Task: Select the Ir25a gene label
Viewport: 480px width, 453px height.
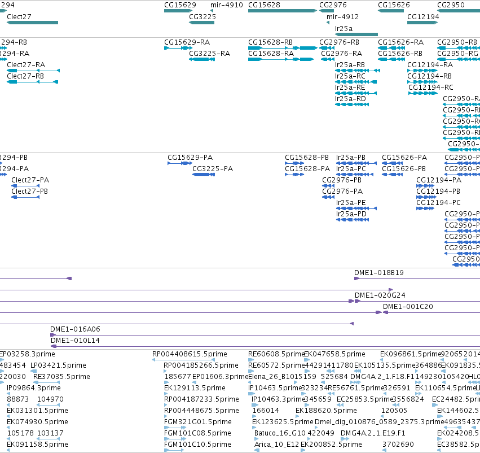Action: tap(344, 28)
